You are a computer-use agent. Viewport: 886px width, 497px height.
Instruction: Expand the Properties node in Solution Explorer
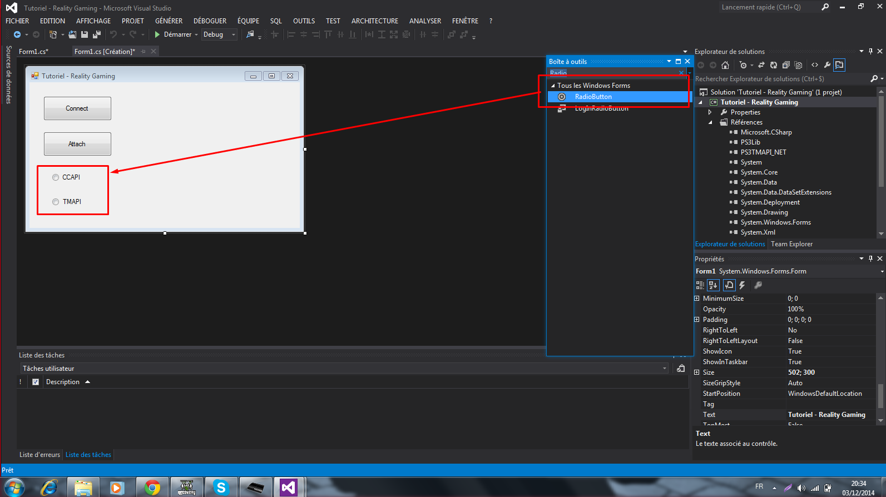pos(710,112)
